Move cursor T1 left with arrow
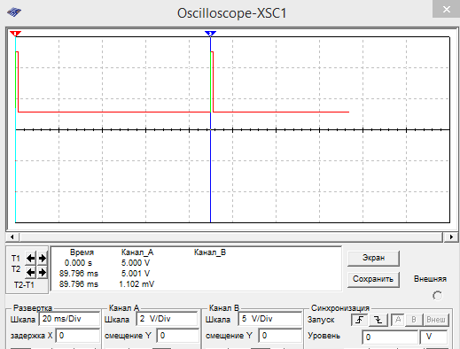Screen dimensions: 460x349 [x=30, y=259]
